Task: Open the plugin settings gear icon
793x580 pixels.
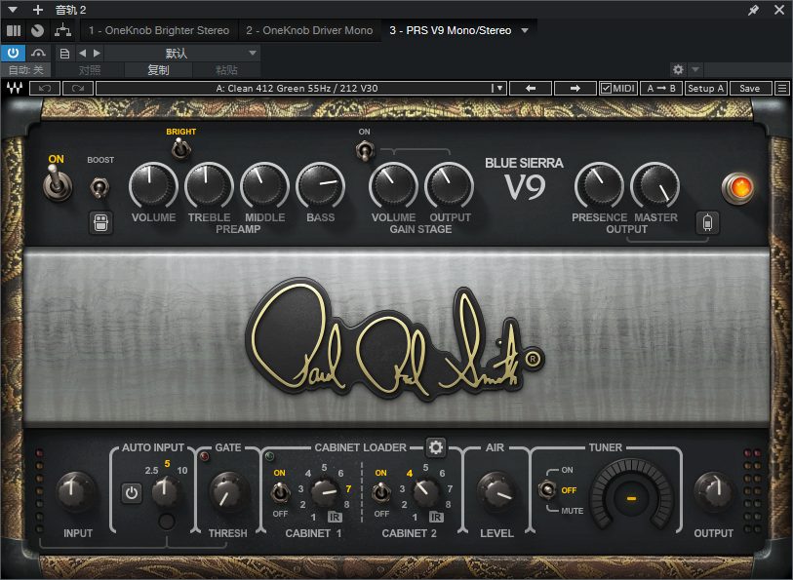Action: (678, 69)
